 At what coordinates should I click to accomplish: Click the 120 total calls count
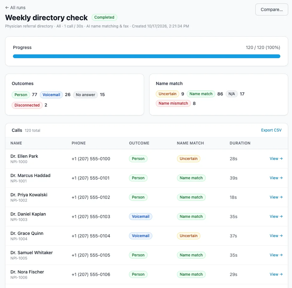click(33, 130)
